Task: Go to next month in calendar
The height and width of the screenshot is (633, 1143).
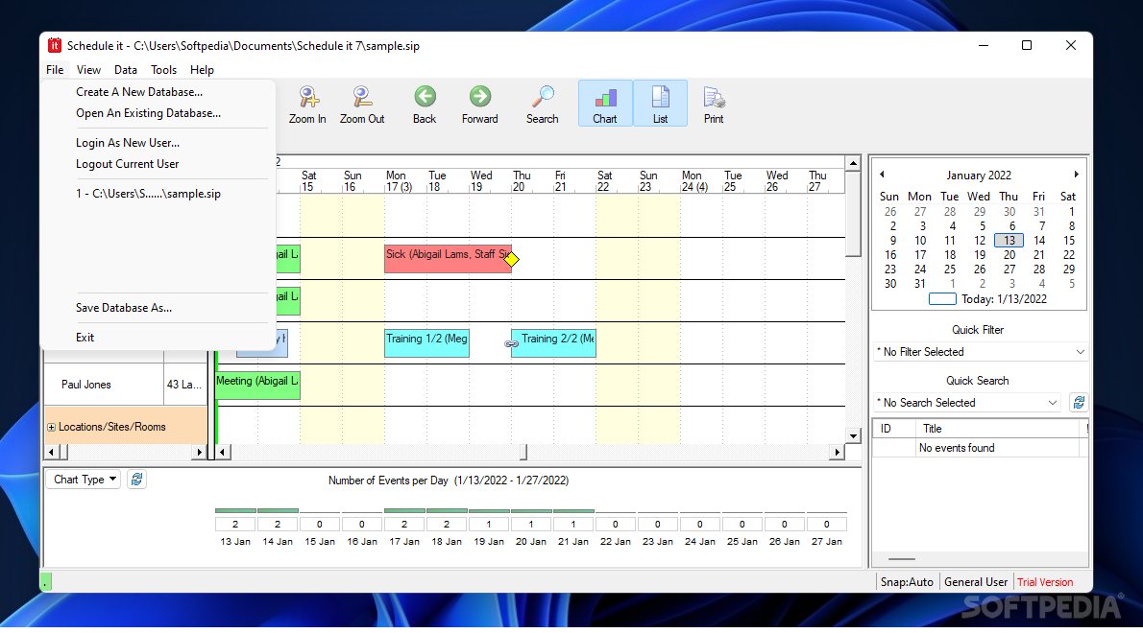Action: pos(1076,175)
